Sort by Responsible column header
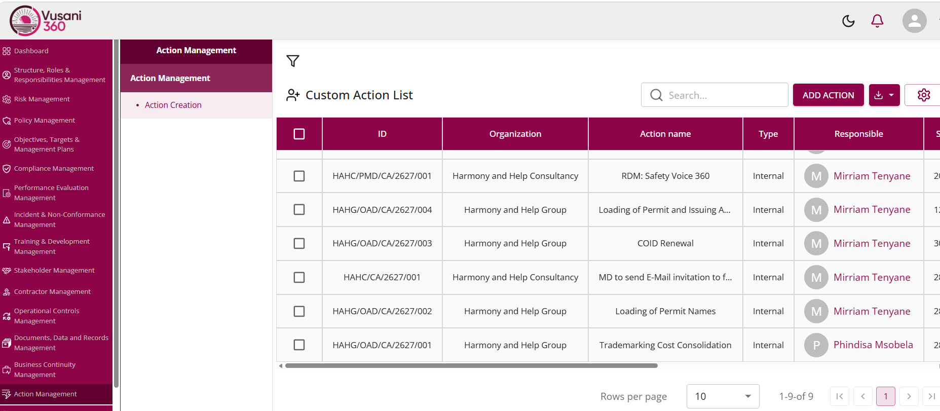Viewport: 940px width, 411px height. (x=858, y=134)
